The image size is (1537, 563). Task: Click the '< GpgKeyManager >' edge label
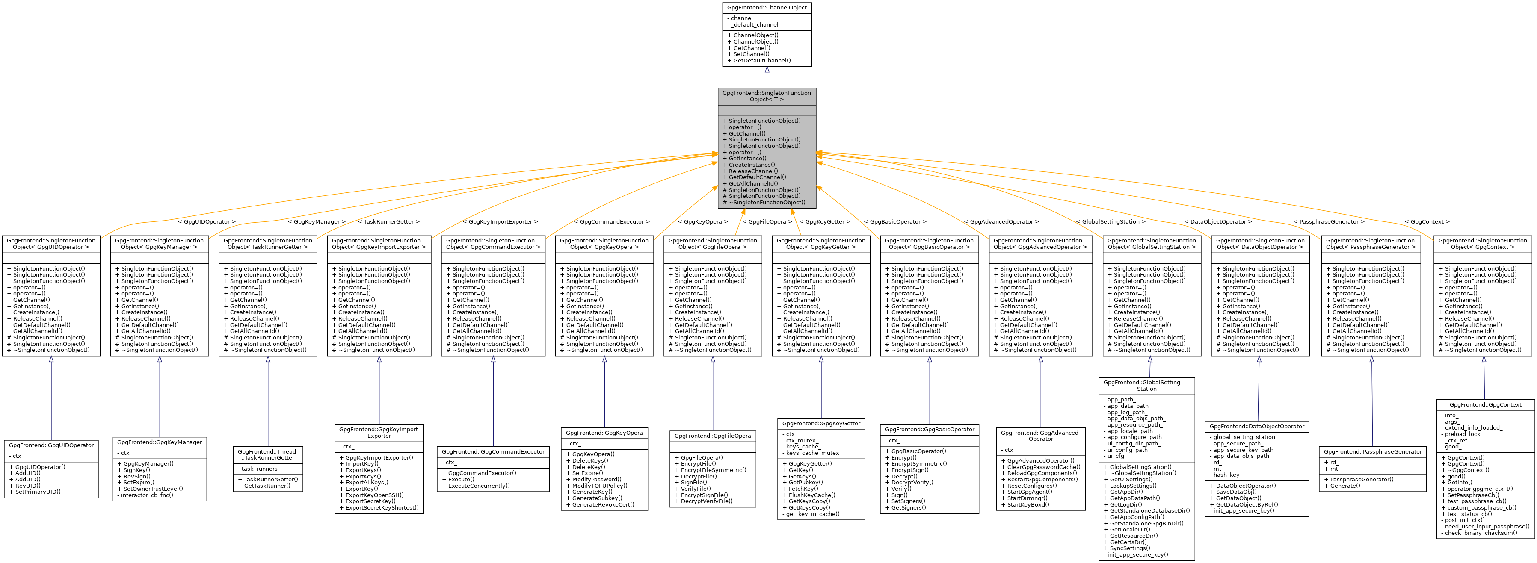click(317, 222)
